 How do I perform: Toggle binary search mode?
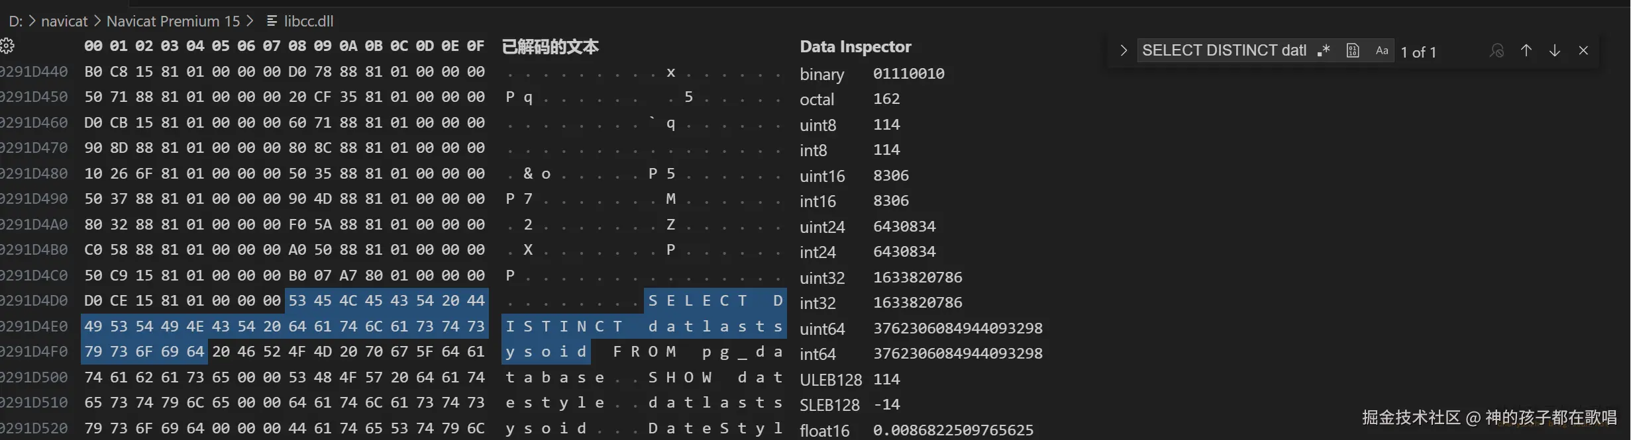[x=1353, y=51]
